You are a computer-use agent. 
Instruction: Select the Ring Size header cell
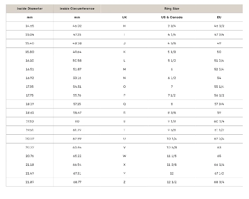(x=172, y=9)
